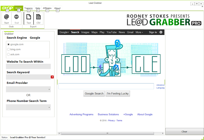Go to Maps in Google bar
204x140 pixels.
coord(94,32)
